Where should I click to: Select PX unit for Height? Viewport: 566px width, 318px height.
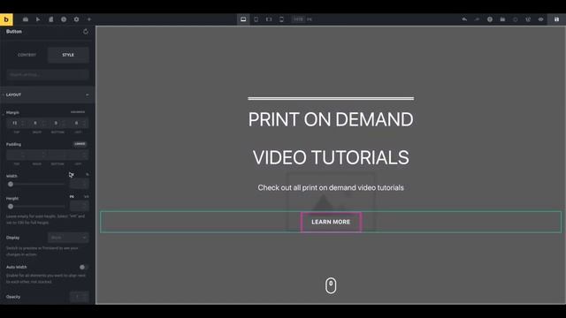[x=72, y=197]
